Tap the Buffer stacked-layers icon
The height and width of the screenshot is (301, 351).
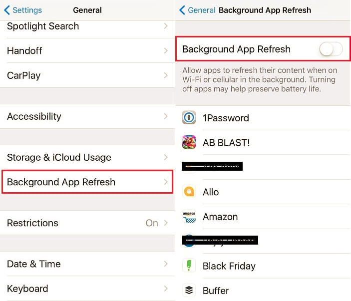tap(189, 290)
